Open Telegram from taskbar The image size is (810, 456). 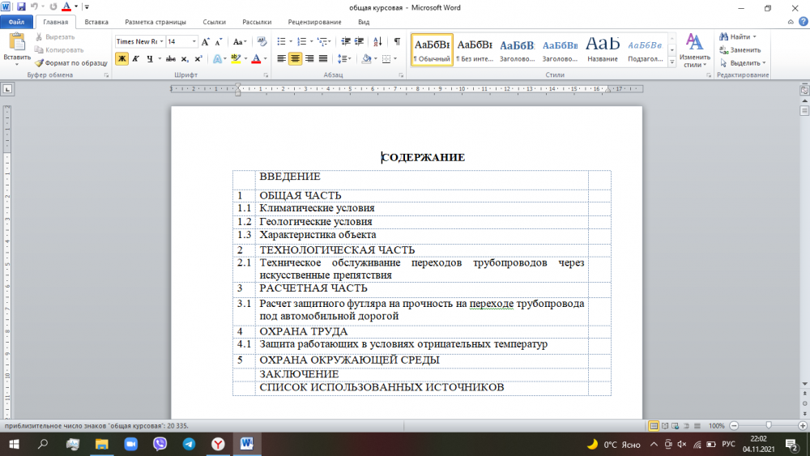click(x=189, y=444)
